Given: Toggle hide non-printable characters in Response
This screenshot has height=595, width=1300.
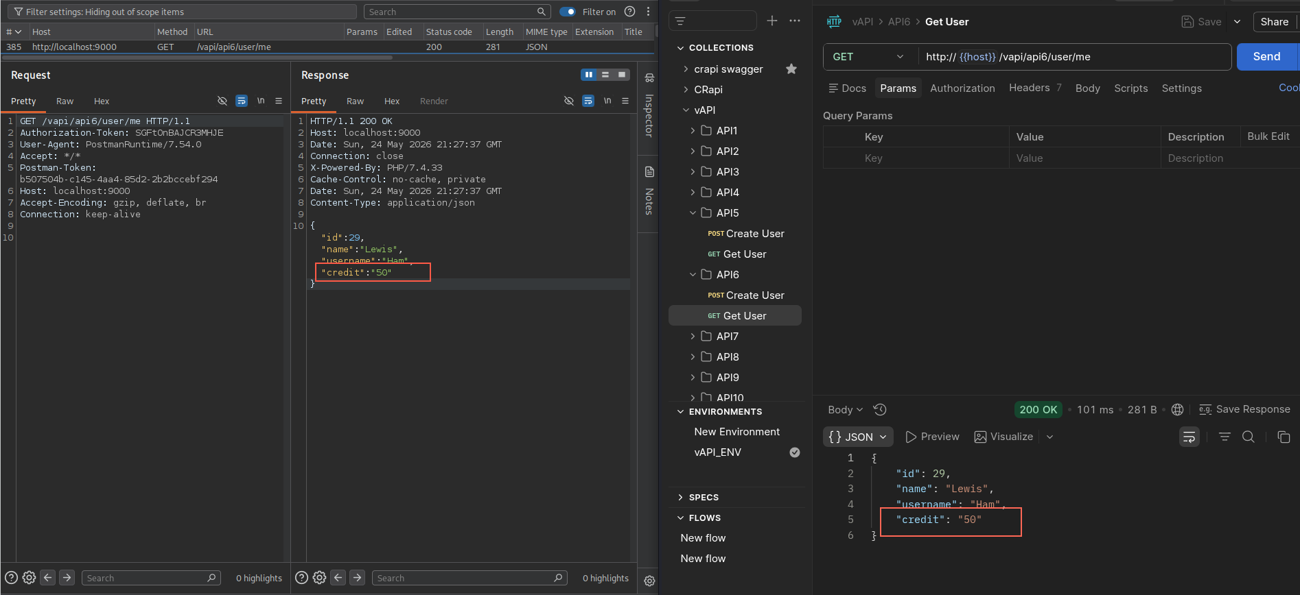Looking at the screenshot, I should point(569,101).
